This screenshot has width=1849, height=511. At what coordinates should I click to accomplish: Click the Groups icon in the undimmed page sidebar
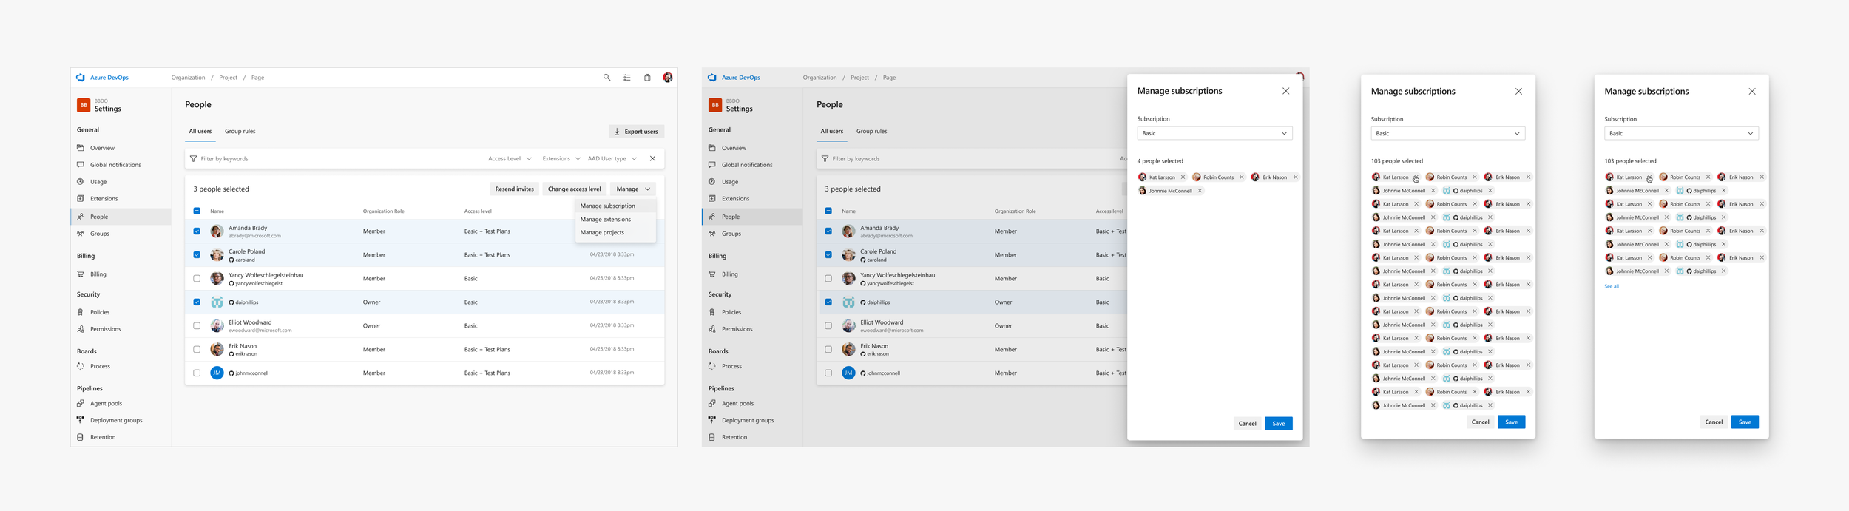click(81, 234)
